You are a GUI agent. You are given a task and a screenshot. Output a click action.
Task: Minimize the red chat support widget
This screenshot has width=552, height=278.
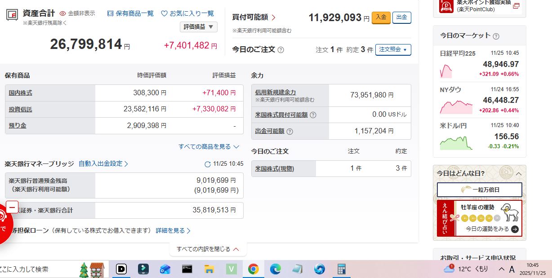coord(12,207)
